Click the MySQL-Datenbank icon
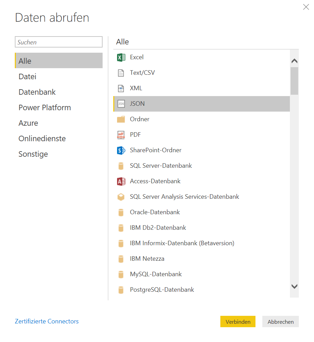314x342 pixels. tap(121, 274)
